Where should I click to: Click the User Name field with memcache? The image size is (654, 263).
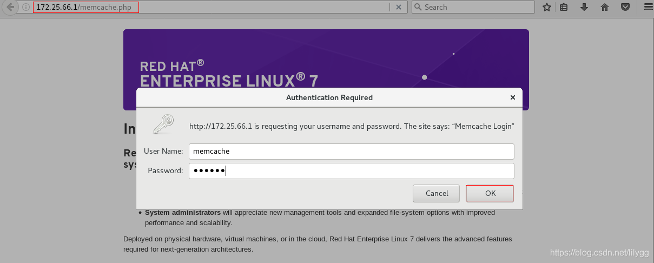[x=351, y=152]
